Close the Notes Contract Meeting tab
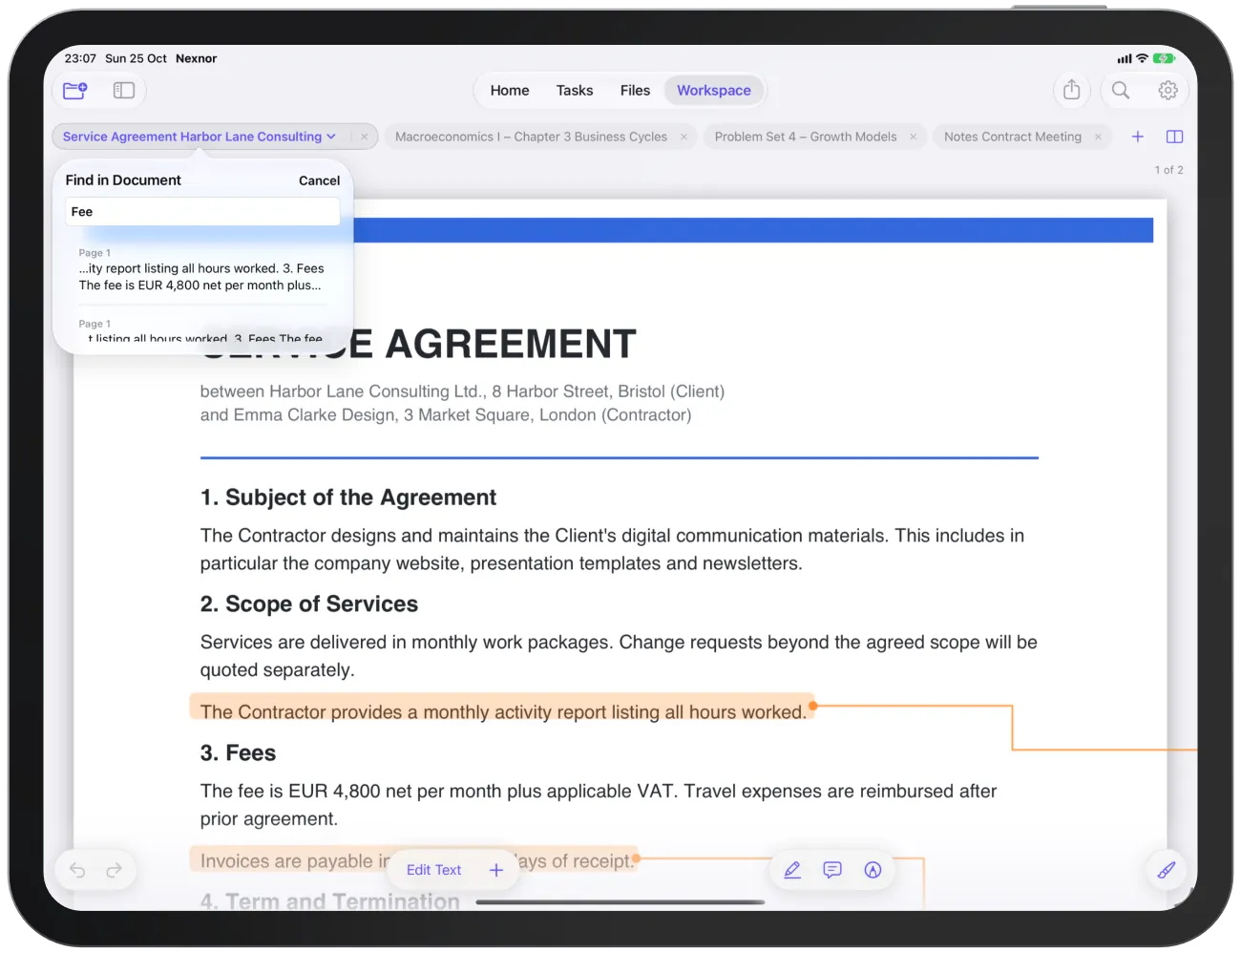1241x953 pixels. click(1098, 137)
